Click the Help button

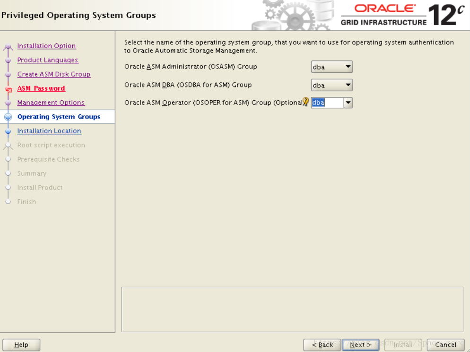(21, 345)
